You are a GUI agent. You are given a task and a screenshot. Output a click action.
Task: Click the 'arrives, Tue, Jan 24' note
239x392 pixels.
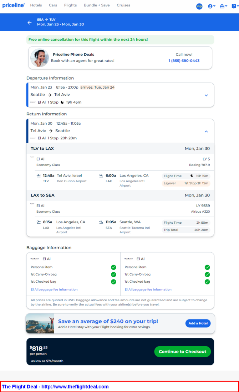(x=97, y=87)
